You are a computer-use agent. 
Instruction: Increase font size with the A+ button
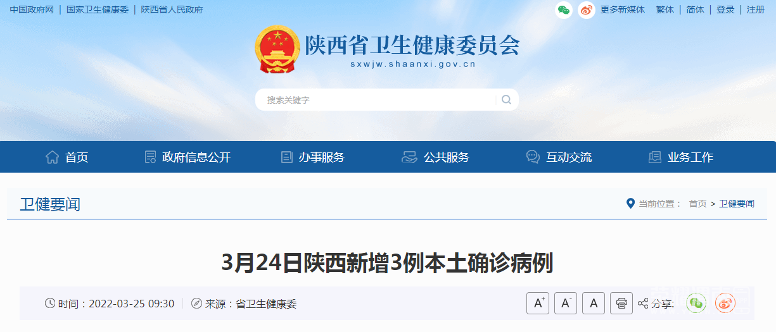coord(538,304)
